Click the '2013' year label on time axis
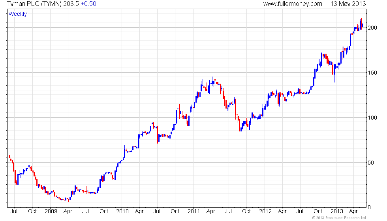Image resolution: width=387 pixels, height=221 pixels. click(336, 211)
